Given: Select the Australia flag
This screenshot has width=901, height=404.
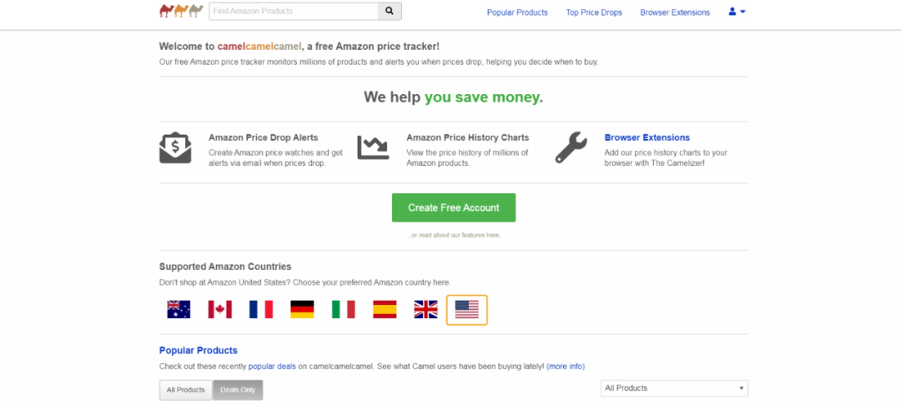Looking at the screenshot, I should tap(179, 310).
